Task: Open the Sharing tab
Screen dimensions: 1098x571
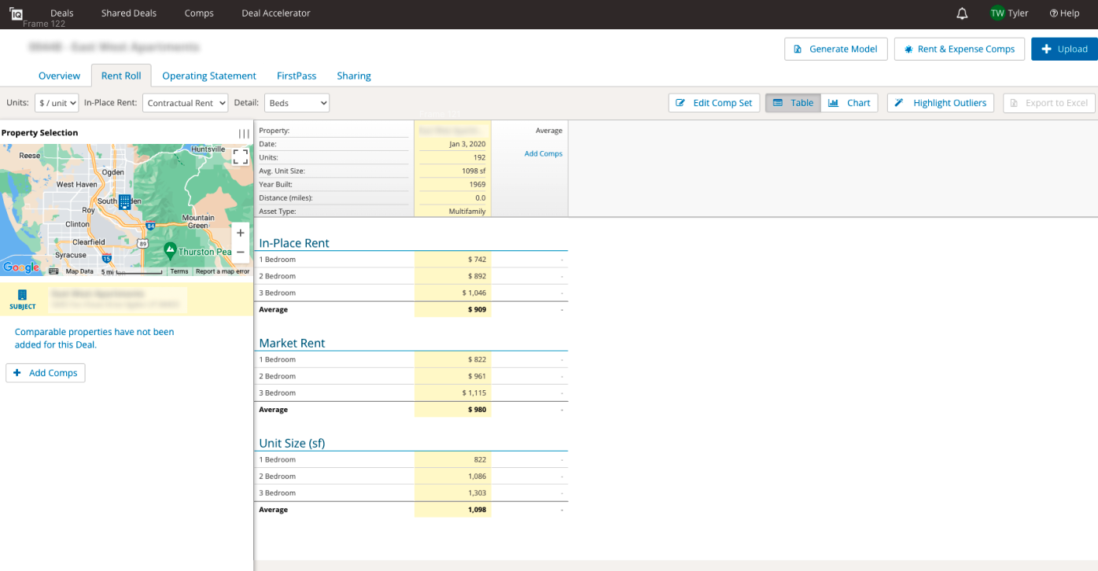Action: pyautogui.click(x=354, y=76)
